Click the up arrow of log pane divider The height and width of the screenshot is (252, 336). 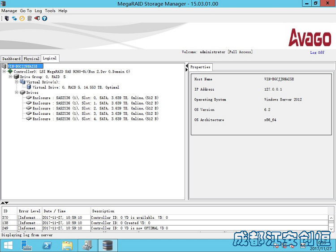tap(3, 203)
